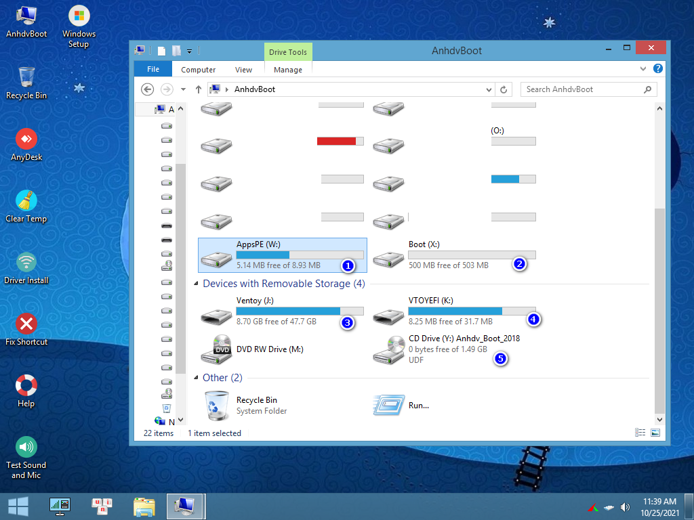Click the Drive Tools contextual tab
Viewport: 694px width, 520px height.
287,51
